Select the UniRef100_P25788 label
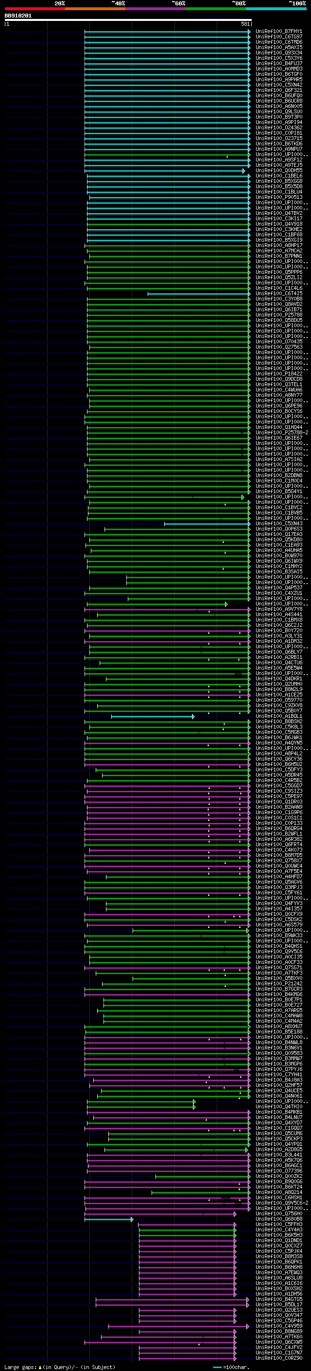 click(278, 315)
